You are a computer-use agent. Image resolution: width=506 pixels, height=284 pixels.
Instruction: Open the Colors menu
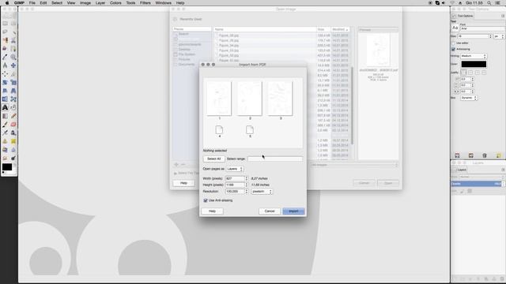click(115, 3)
